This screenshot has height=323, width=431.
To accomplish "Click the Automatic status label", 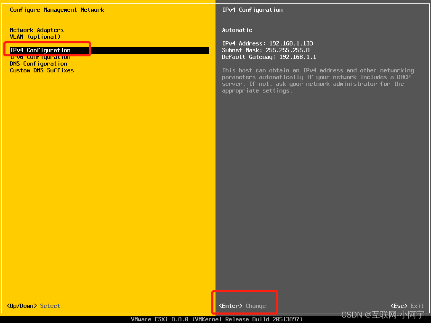I will 237,30.
